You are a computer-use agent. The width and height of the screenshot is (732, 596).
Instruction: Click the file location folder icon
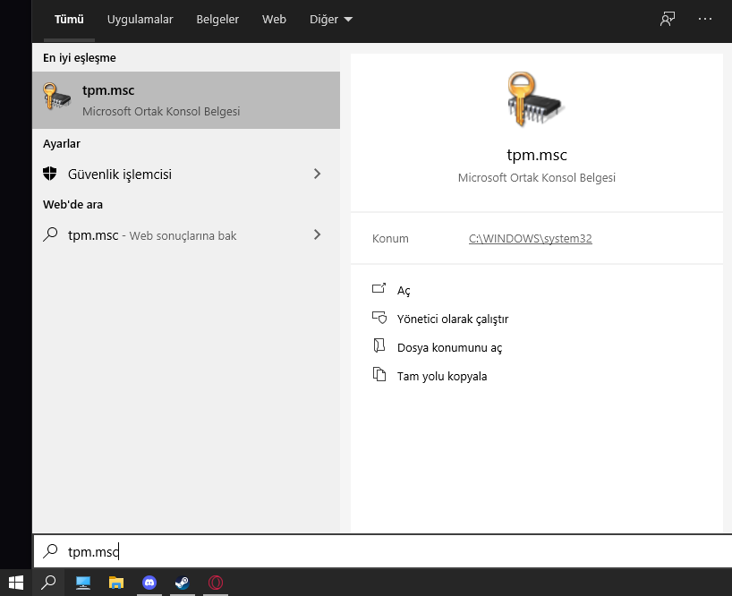coord(379,345)
